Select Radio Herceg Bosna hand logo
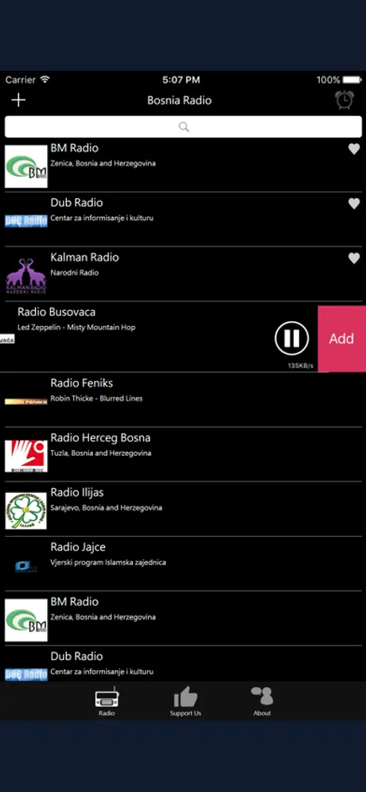Image resolution: width=366 pixels, height=792 pixels. click(26, 456)
